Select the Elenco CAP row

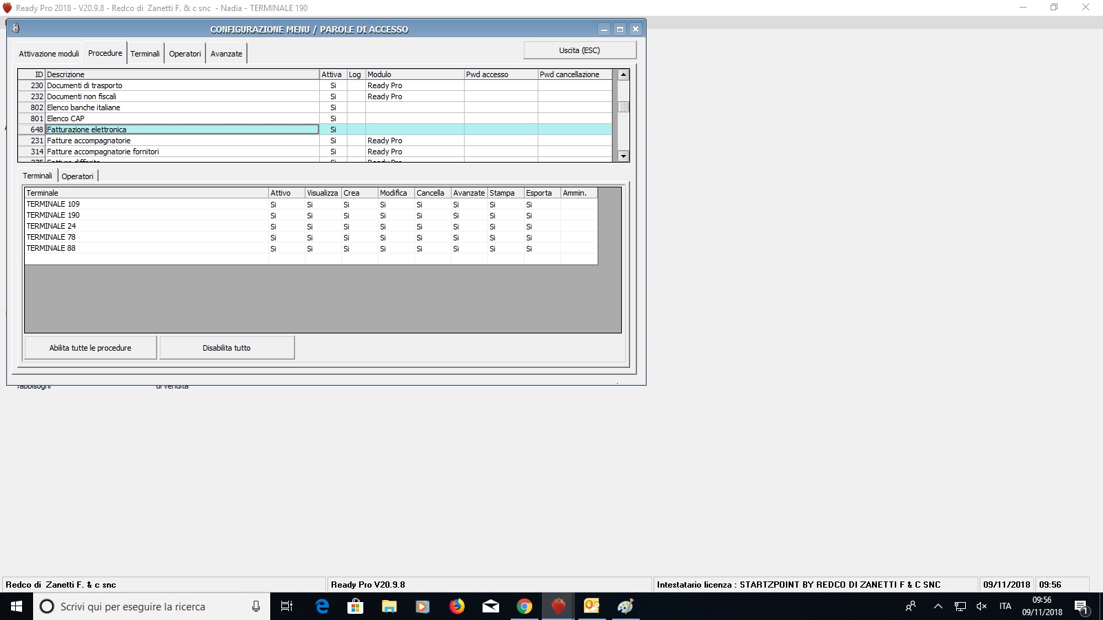[314, 118]
